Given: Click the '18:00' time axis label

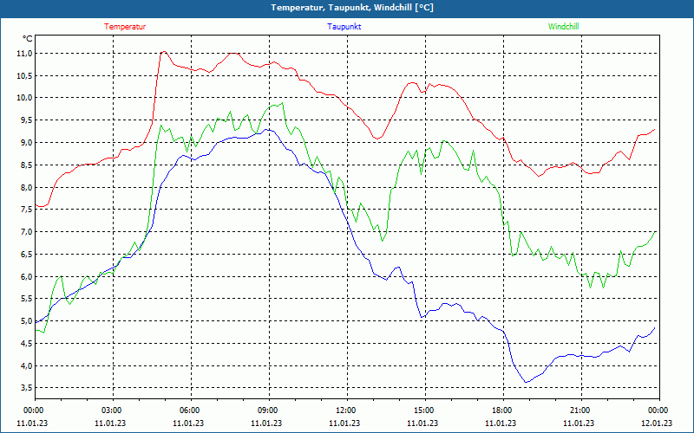Looking at the screenshot, I should click(502, 410).
